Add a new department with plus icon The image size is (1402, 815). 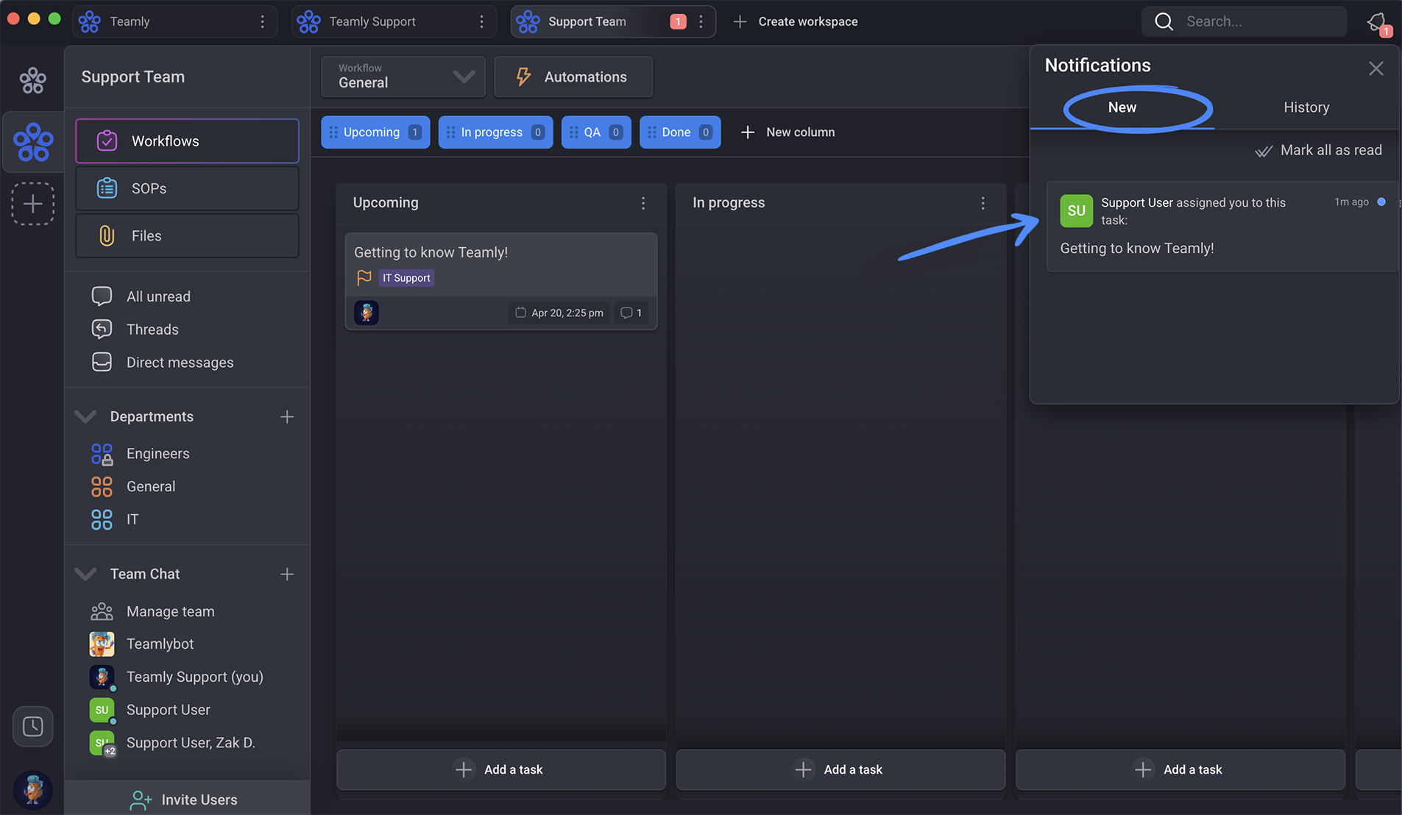287,417
